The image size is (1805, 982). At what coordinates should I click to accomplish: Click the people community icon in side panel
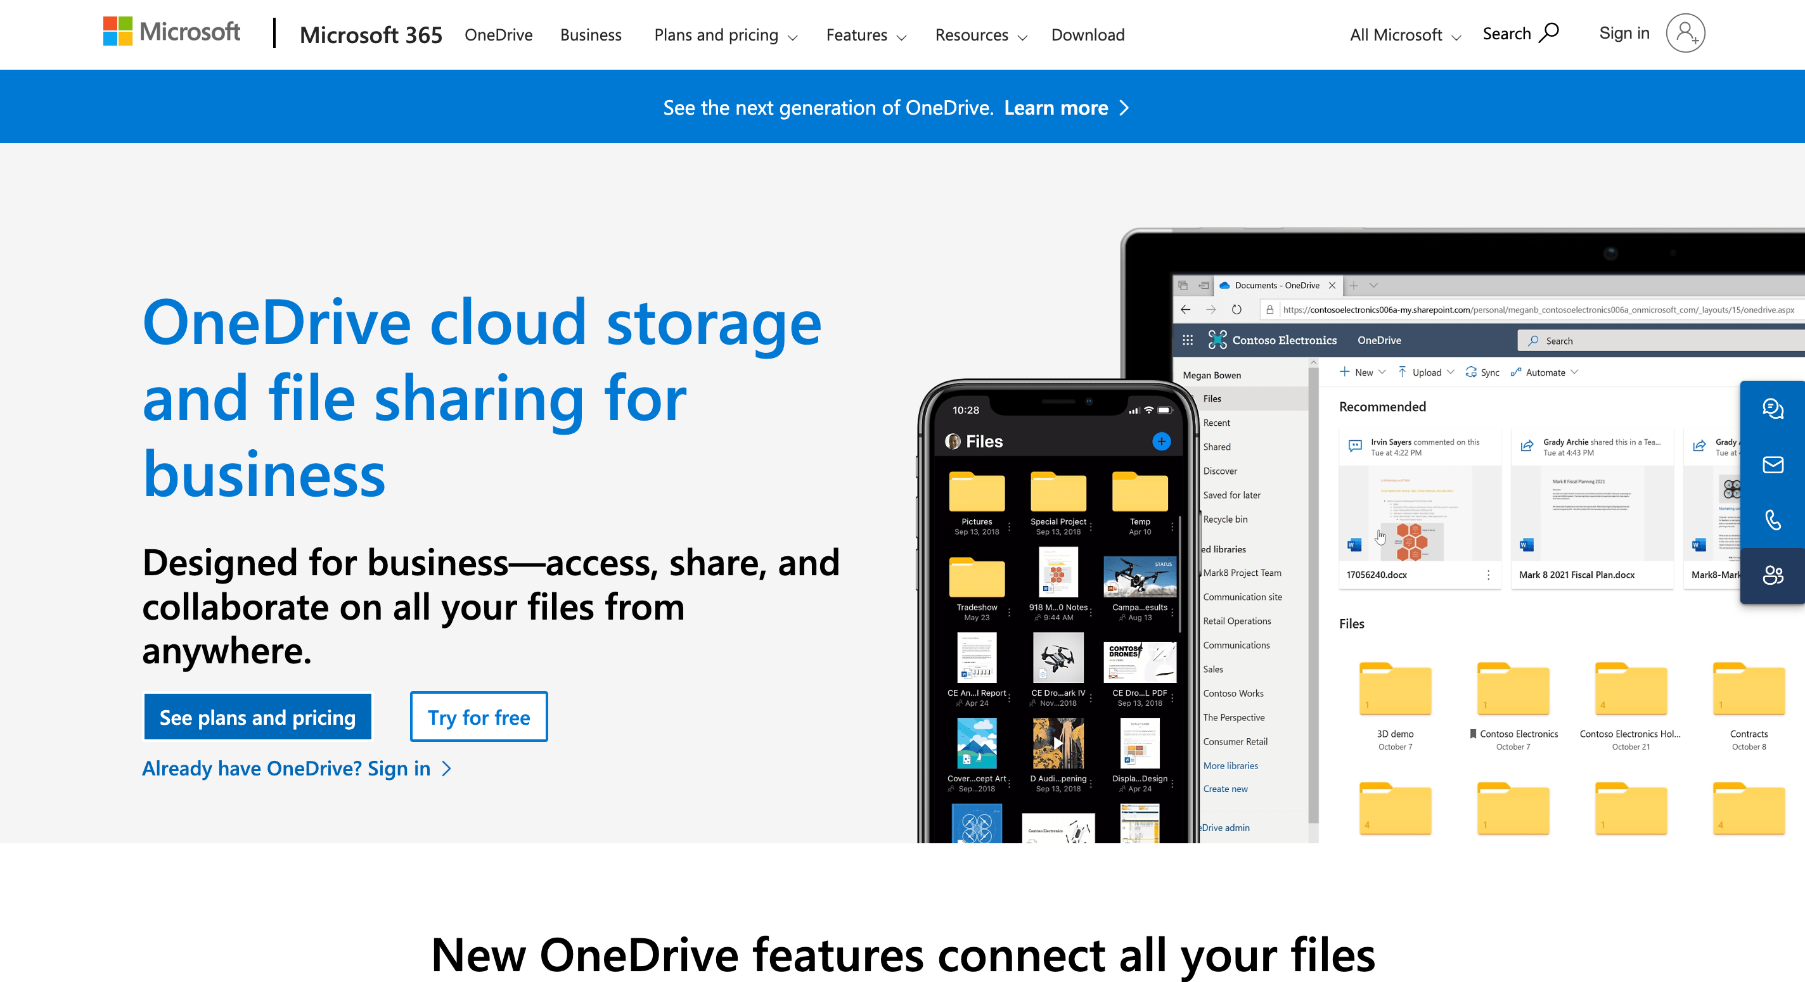click(1773, 575)
